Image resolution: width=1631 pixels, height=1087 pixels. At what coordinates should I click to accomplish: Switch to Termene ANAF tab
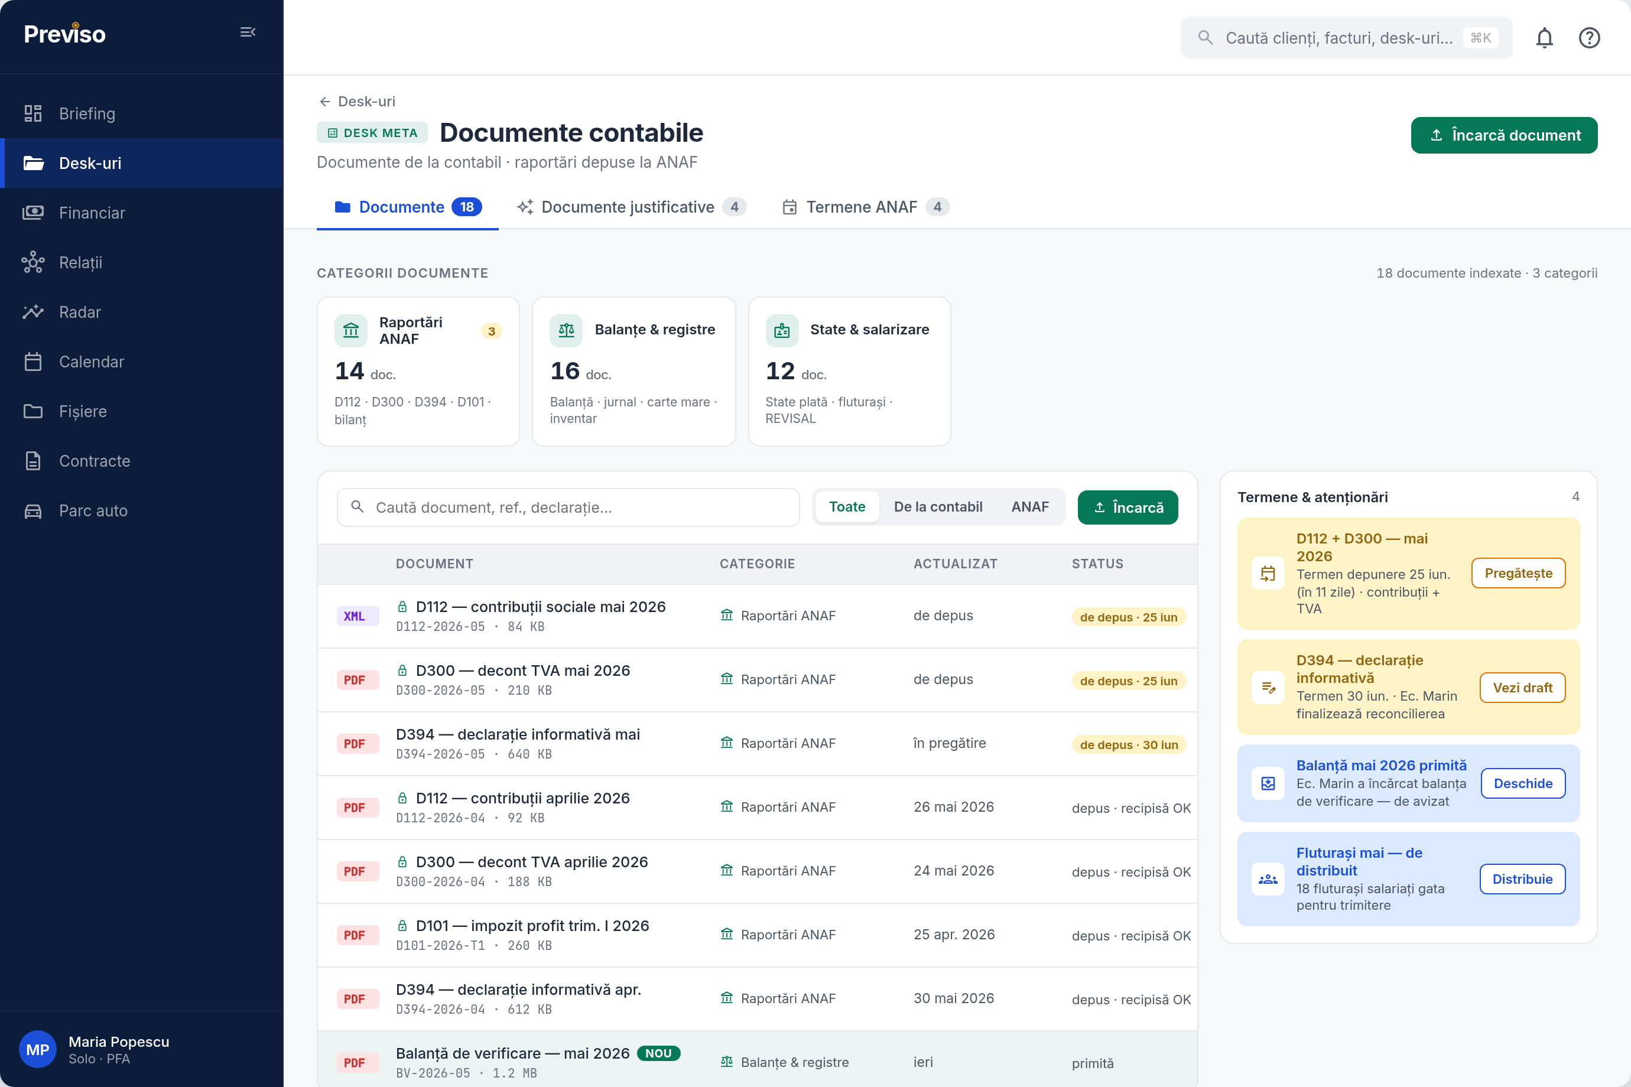coord(865,207)
